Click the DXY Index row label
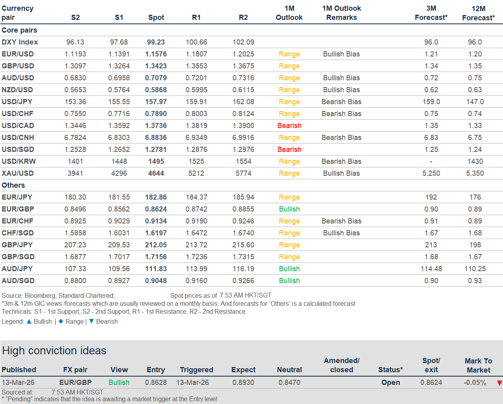 click(20, 42)
